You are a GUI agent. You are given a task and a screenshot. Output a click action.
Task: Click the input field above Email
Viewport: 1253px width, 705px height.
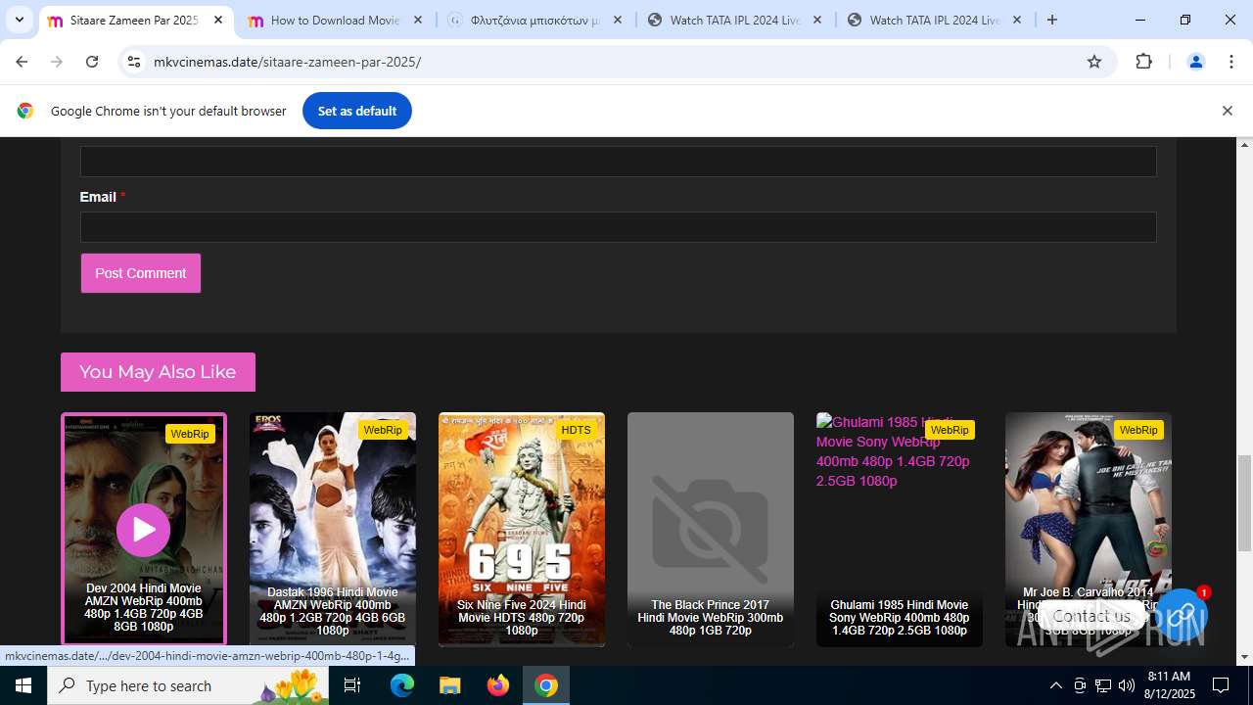pyautogui.click(x=618, y=162)
